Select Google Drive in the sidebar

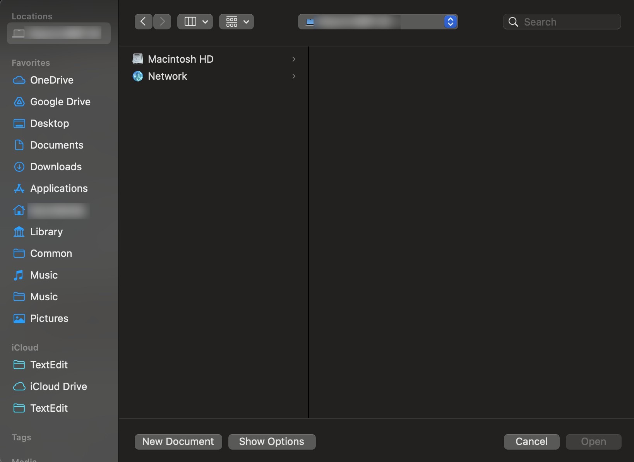[x=60, y=102]
